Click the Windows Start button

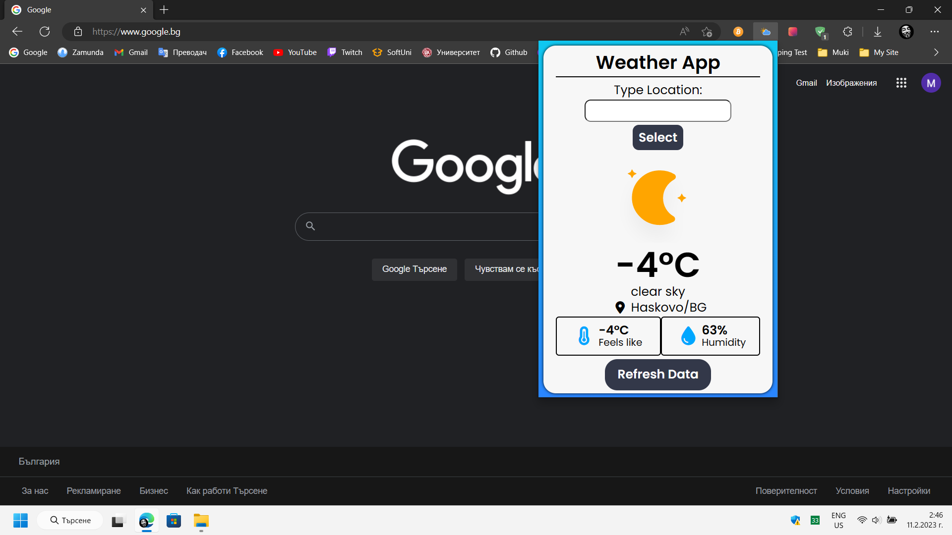click(20, 520)
